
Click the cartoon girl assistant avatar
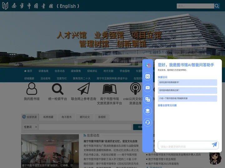pyautogui.click(x=215, y=158)
